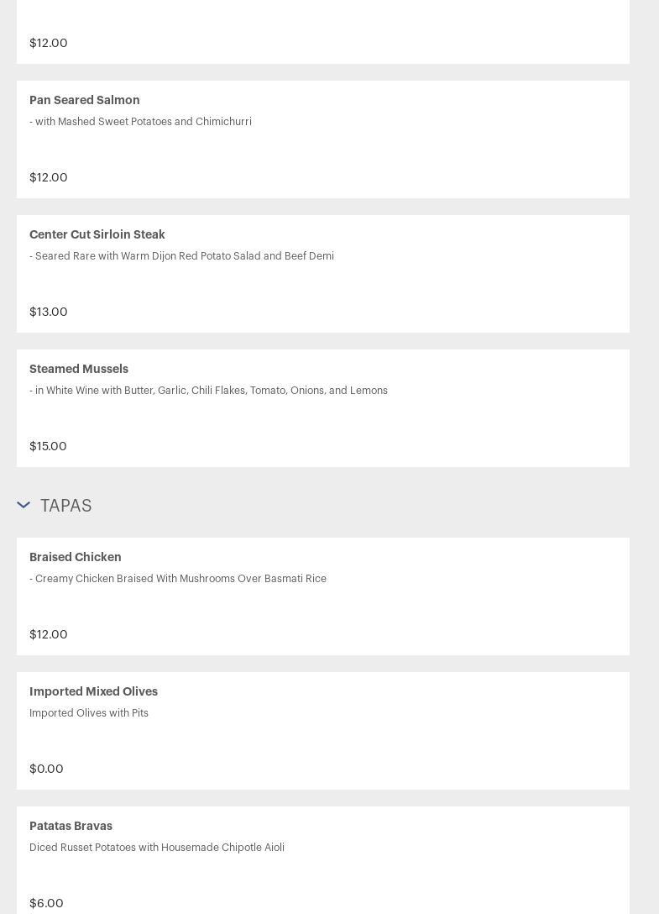The width and height of the screenshot is (659, 914).
Task: Click the Diced Russet Potatoes description
Action: pos(157,848)
